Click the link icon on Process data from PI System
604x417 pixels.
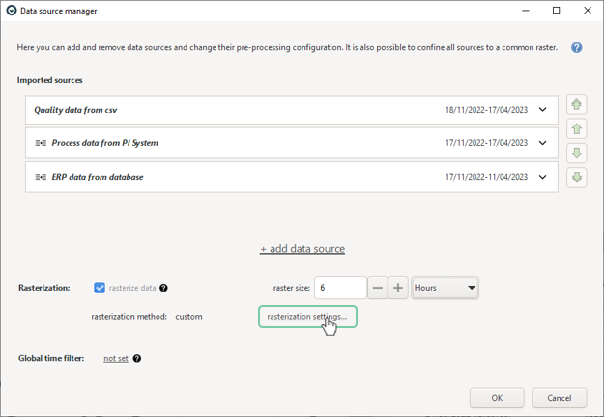(x=41, y=143)
